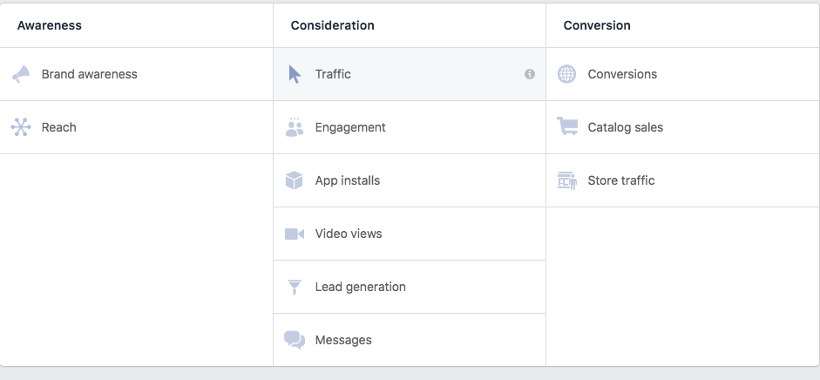Screen dimensions: 820x380
Task: Click the Awareness column header
Action: (x=50, y=25)
